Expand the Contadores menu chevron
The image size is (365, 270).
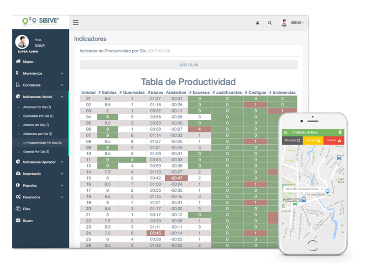[62, 85]
